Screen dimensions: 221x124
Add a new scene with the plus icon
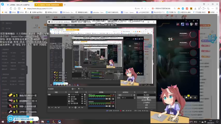[49, 107]
